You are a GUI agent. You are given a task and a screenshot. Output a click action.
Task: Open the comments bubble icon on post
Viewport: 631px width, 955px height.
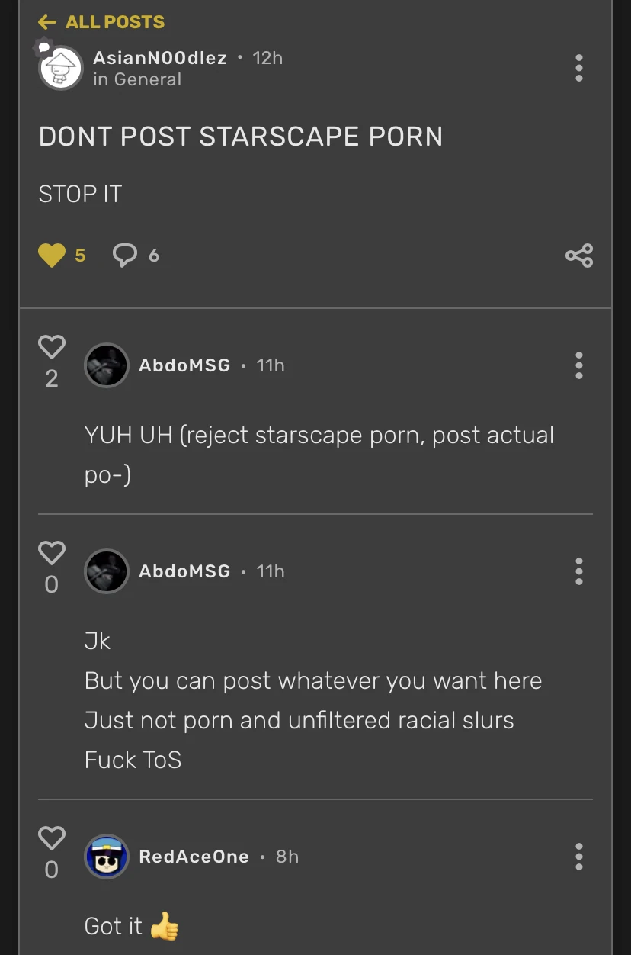tap(125, 255)
